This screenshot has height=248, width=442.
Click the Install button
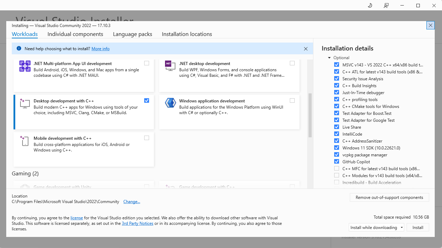tap(418, 228)
